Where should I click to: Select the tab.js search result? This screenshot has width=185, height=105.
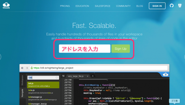(x=43, y=85)
